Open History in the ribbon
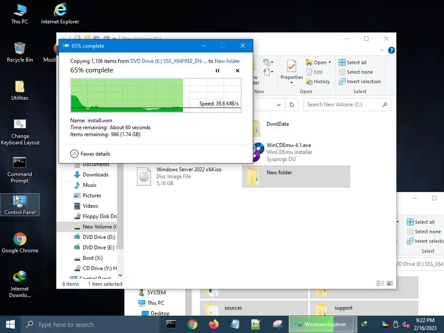The width and height of the screenshot is (444, 333). [x=318, y=82]
